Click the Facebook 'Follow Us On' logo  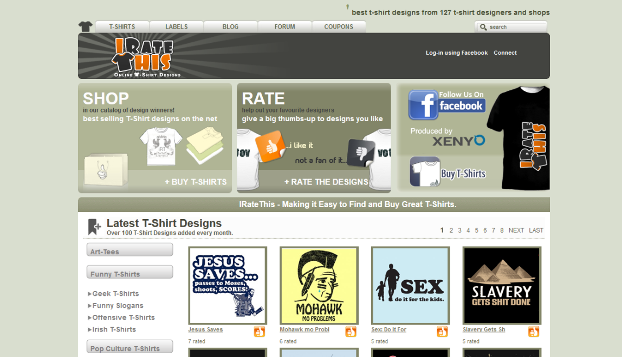(446, 104)
